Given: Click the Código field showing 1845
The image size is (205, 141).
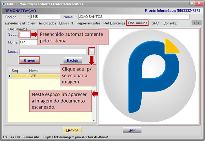Looking at the screenshot, I should [x=45, y=17].
